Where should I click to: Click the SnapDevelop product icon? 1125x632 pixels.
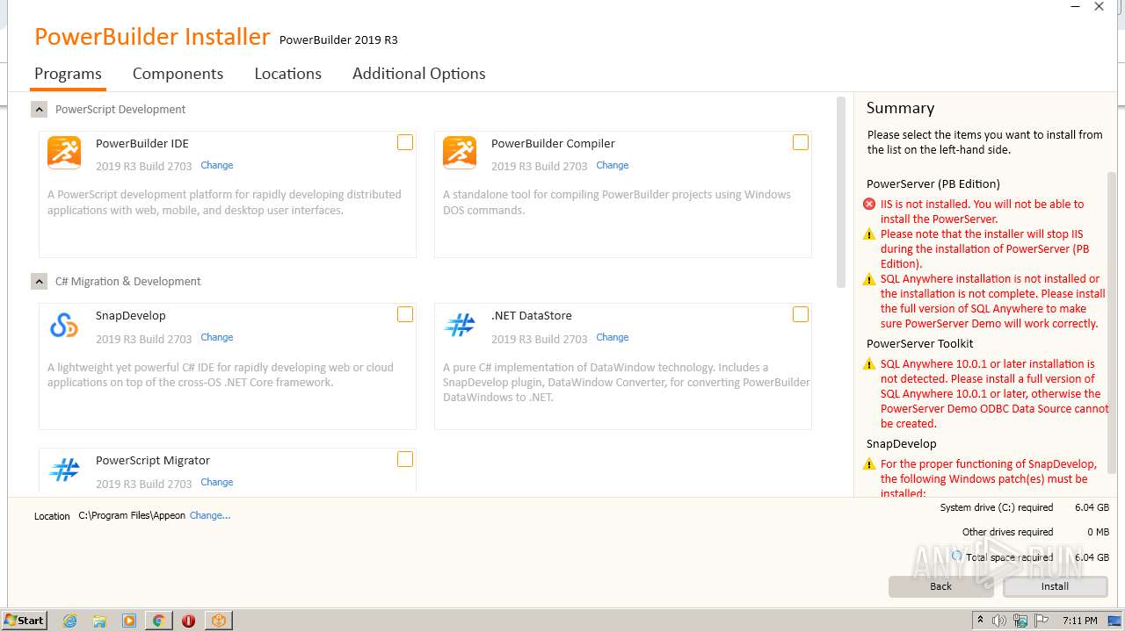coord(64,326)
